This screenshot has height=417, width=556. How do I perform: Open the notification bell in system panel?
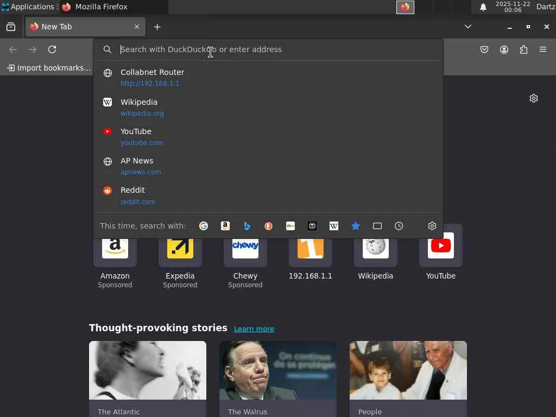483,7
